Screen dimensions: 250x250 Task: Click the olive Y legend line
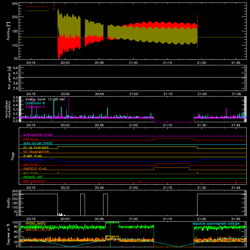(37, 11)
